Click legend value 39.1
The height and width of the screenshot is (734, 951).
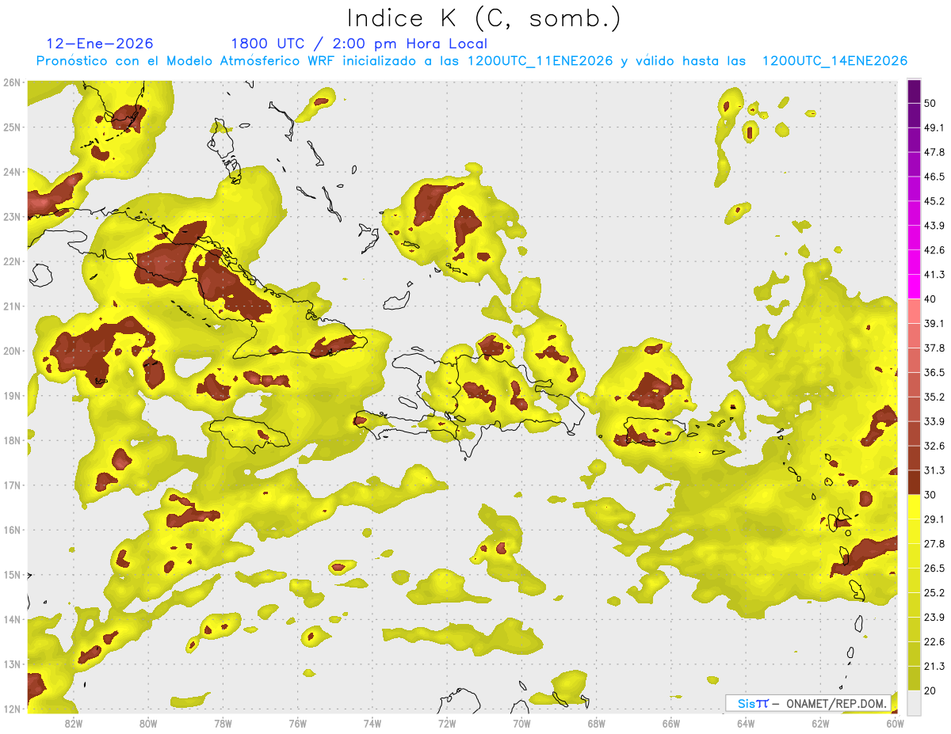coord(934,324)
